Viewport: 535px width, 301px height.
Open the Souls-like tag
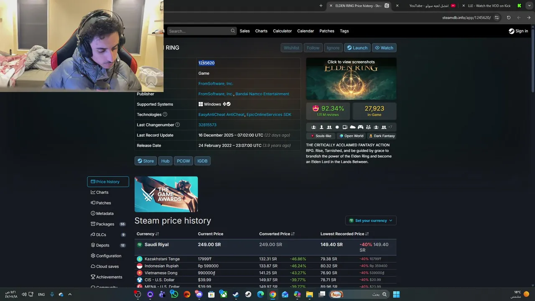[321, 136]
